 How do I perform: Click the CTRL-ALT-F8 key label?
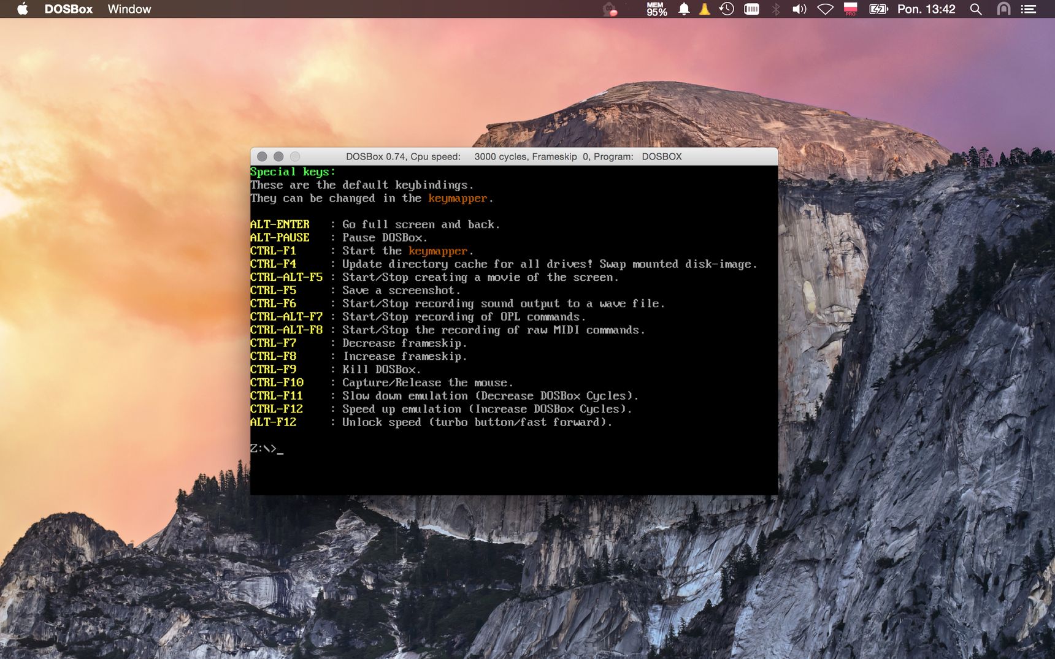point(286,330)
